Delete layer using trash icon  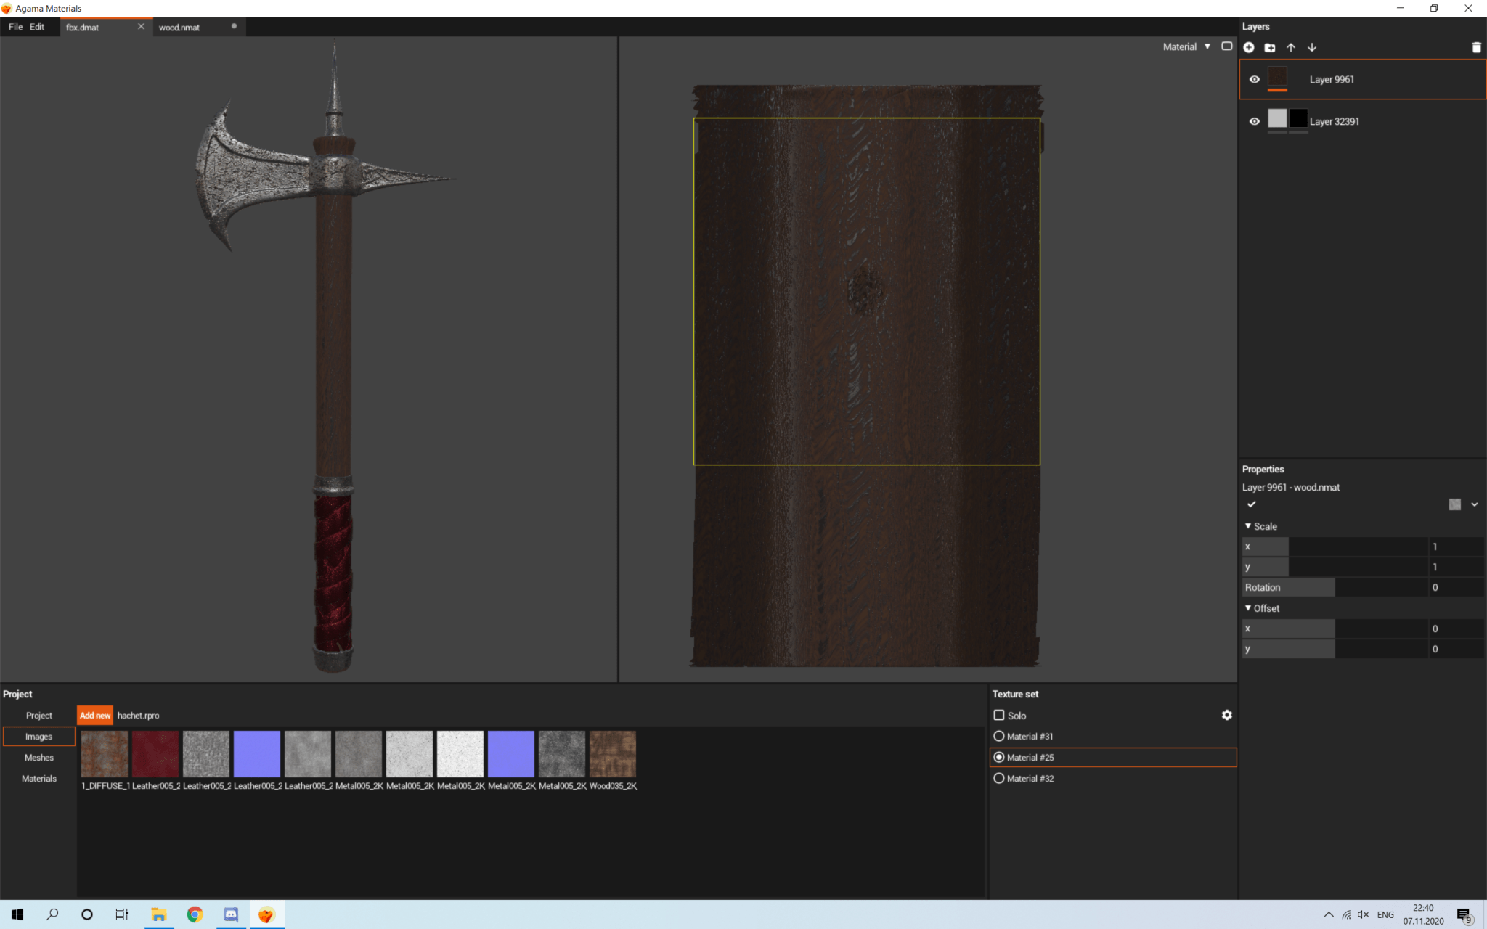(x=1476, y=47)
